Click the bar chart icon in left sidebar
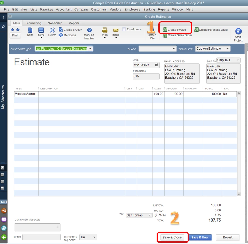 pos(2,181)
